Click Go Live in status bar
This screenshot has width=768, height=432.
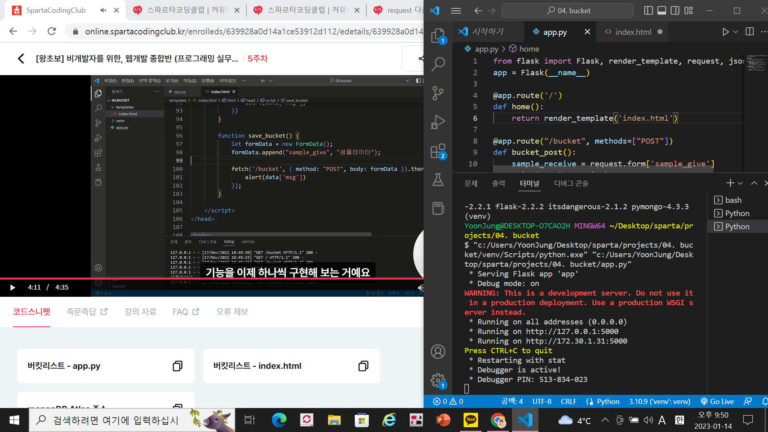717,401
